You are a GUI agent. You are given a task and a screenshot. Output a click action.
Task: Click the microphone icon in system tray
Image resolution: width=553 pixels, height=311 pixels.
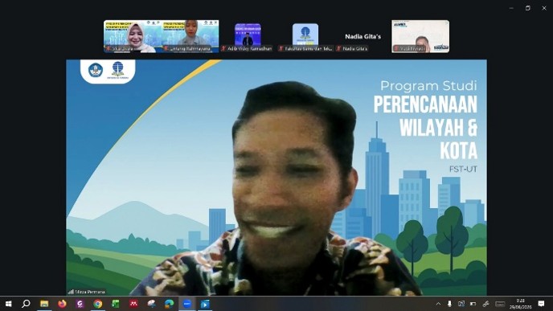[x=449, y=304]
